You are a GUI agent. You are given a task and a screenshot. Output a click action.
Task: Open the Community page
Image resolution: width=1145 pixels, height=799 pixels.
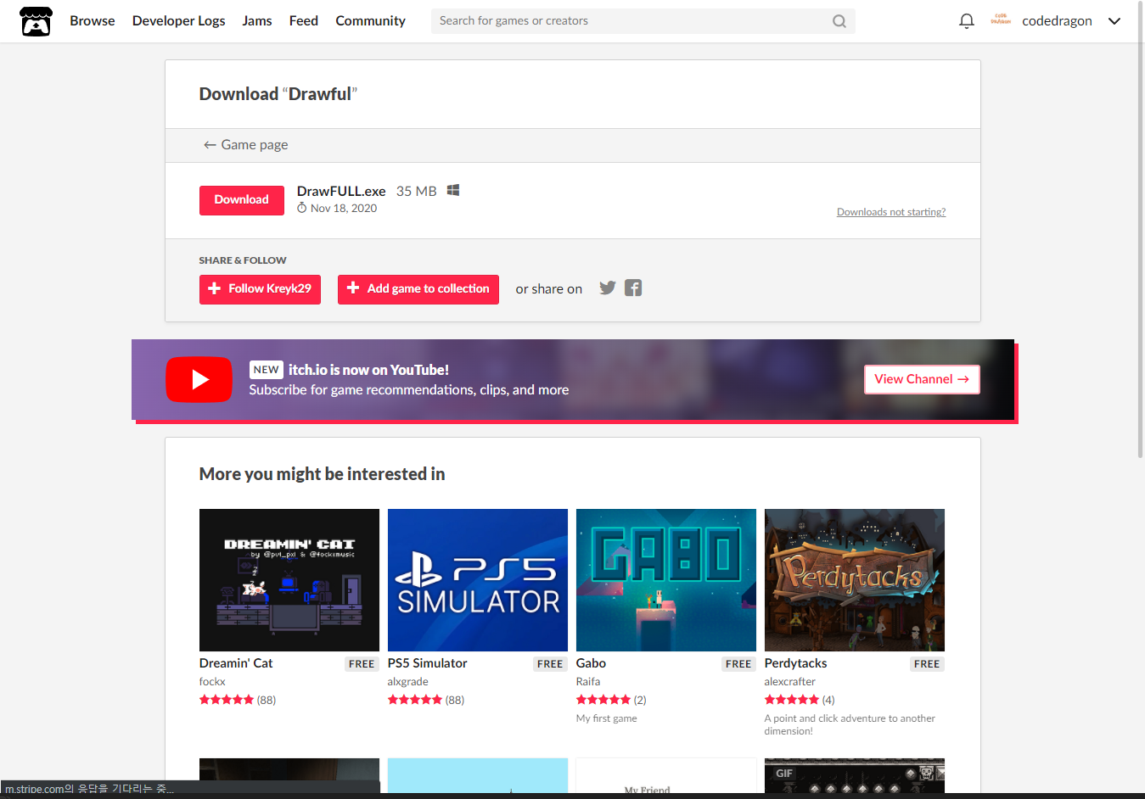point(371,21)
